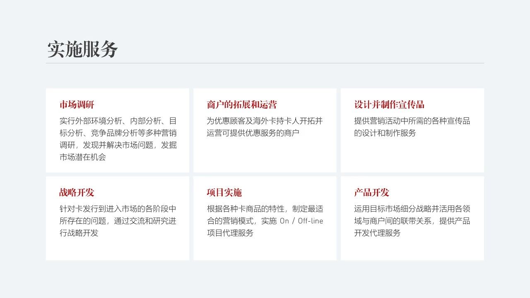
Task: Select the paragraph starting 运用目标市场细分战略
Action: point(412,221)
